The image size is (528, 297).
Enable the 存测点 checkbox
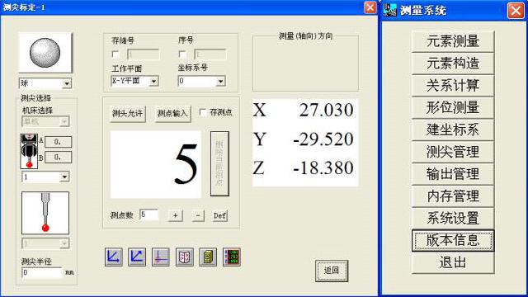pyautogui.click(x=203, y=112)
